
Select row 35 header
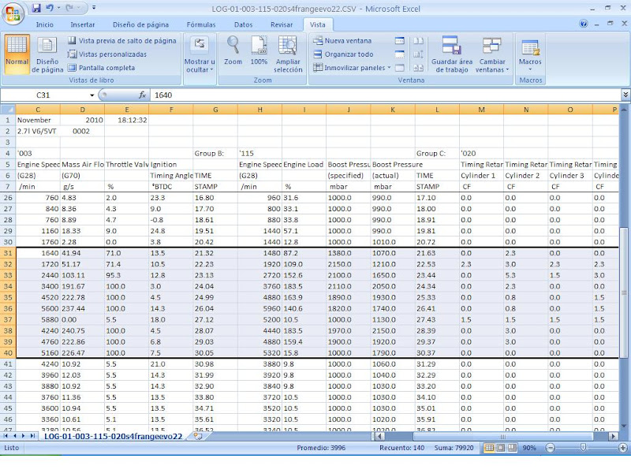tap(8, 298)
